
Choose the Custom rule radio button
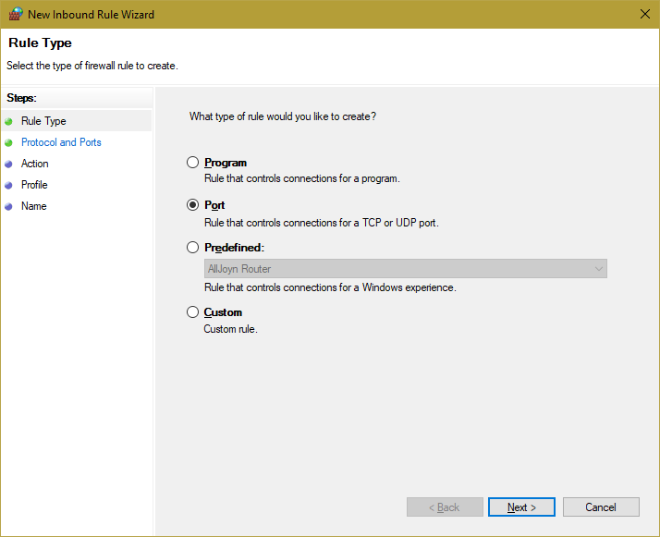[x=192, y=312]
